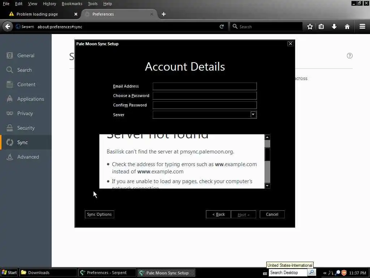Viewport: 370px width, 278px height.
Task: Click the security shield tray icon
Action: 344,273
